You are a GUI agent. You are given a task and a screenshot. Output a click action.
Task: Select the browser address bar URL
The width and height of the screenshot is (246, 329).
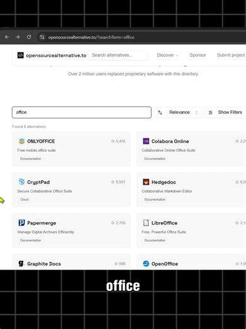(x=91, y=37)
